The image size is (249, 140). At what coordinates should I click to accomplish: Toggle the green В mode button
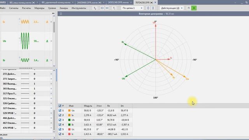pos(194,8)
